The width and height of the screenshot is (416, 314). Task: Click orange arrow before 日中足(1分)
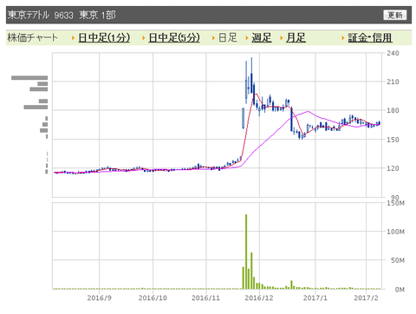[x=74, y=38]
